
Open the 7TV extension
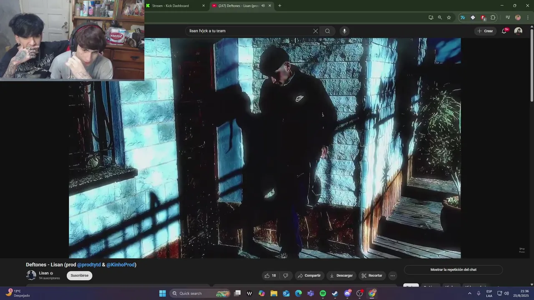pos(463,17)
